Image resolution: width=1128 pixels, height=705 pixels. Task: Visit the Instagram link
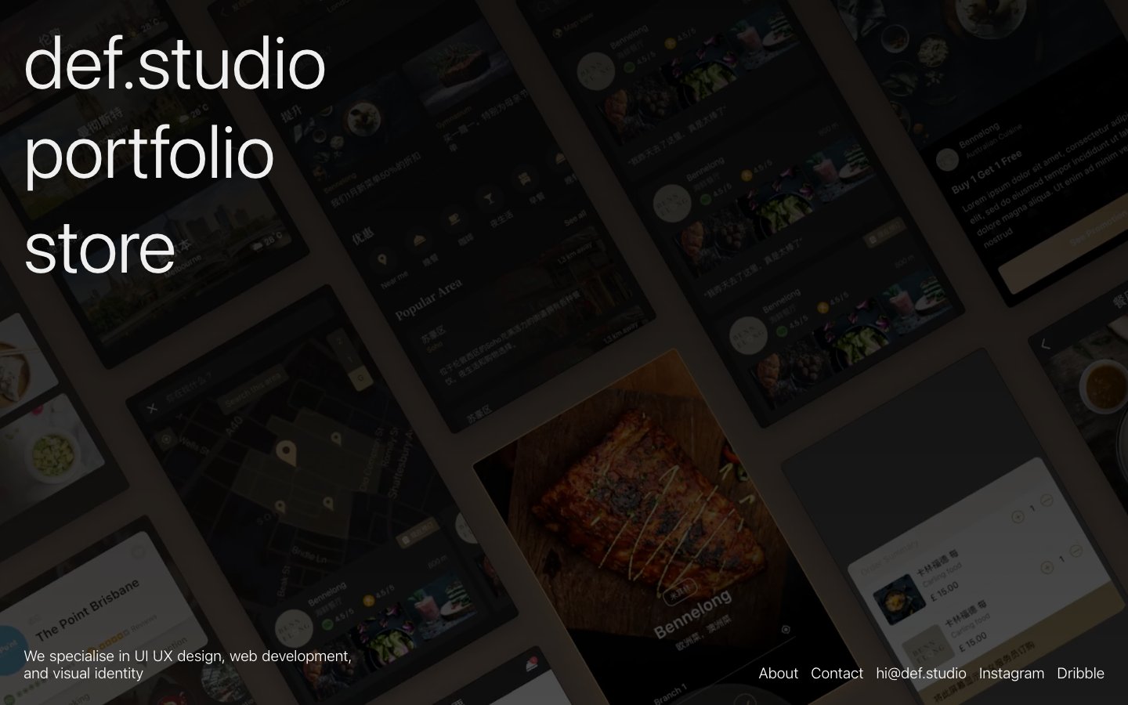[x=1011, y=674]
